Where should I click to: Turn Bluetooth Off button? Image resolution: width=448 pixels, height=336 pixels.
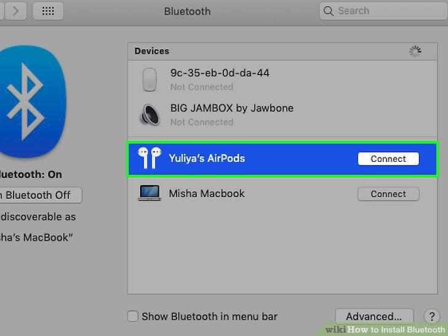40,195
